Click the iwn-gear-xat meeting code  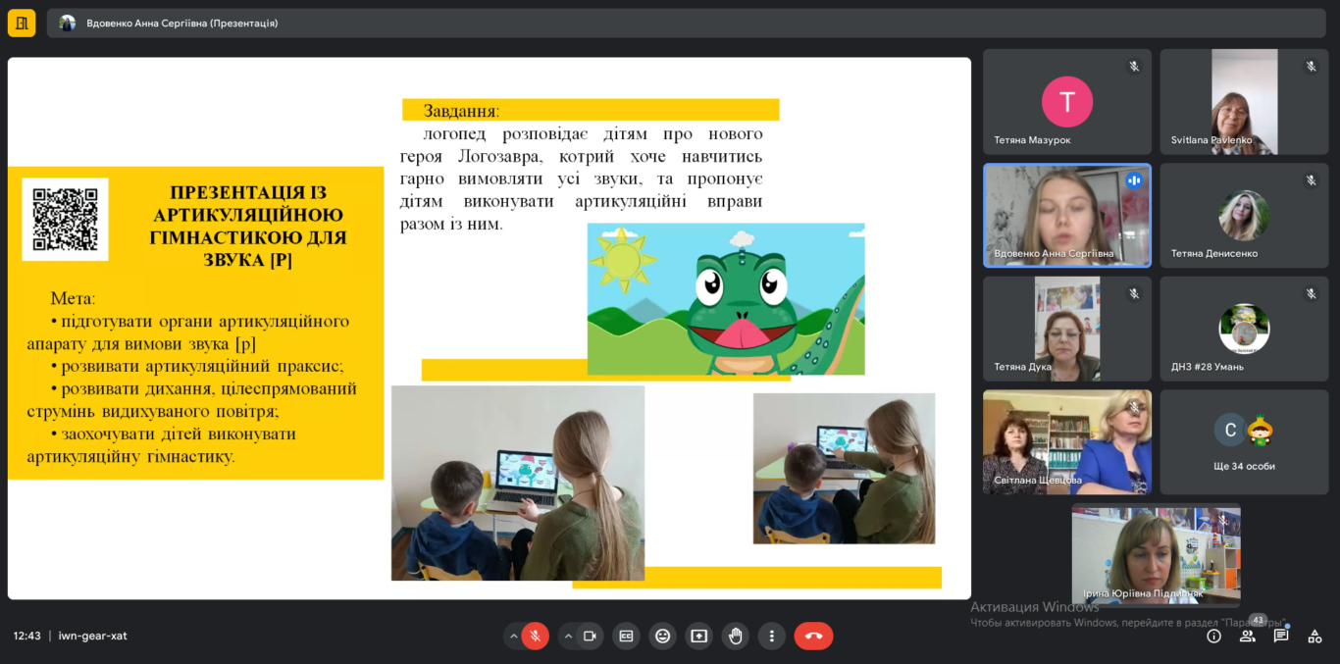[x=93, y=636]
